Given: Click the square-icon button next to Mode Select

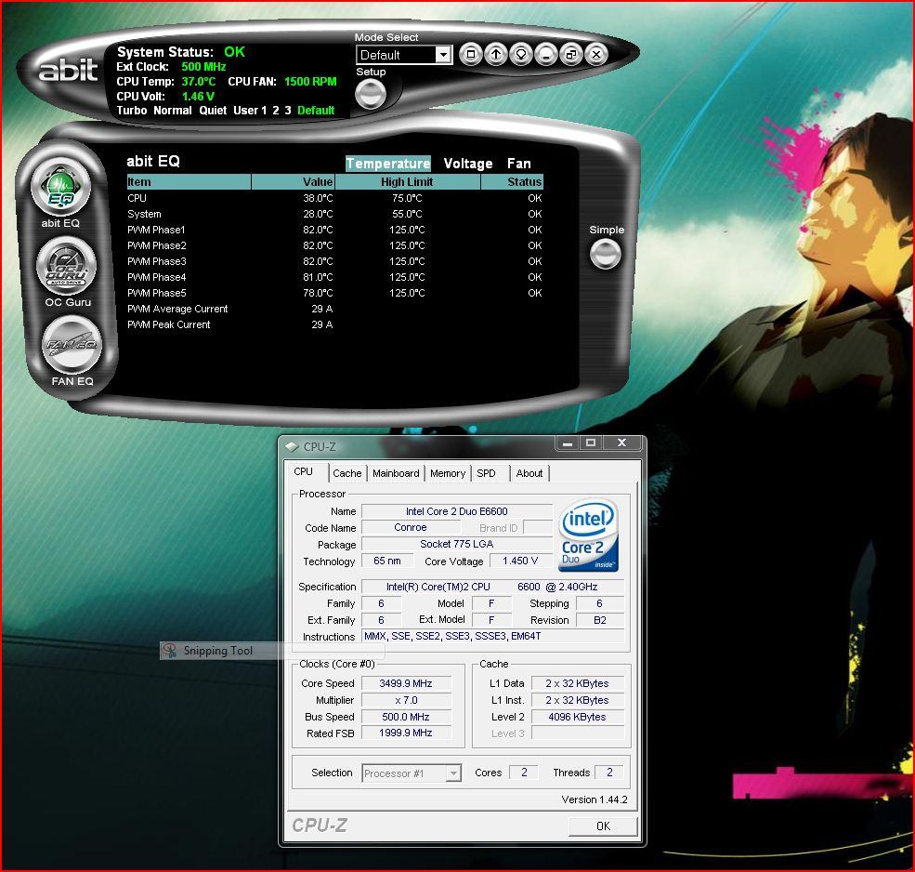Looking at the screenshot, I should 470,55.
